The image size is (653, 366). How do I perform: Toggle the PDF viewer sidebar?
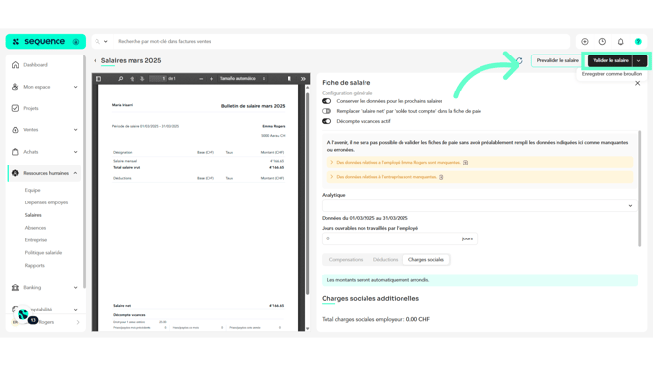pos(98,78)
